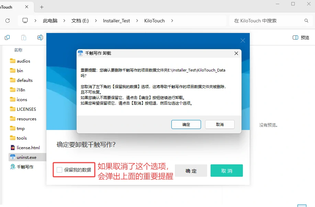Image resolution: width=315 pixels, height=207 pixels.
Task: Click green 取 消 button in uninstaller
Action: pos(227,171)
